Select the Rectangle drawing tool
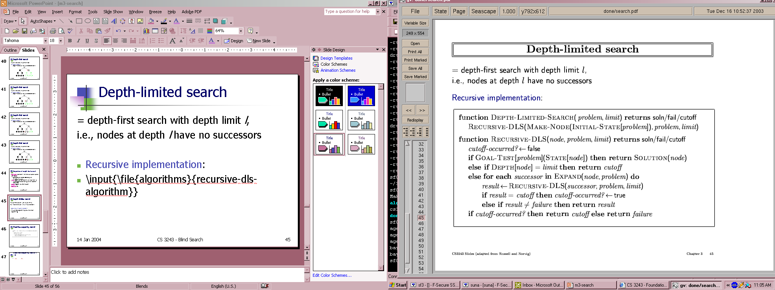This screenshot has height=290, width=775. [x=79, y=21]
